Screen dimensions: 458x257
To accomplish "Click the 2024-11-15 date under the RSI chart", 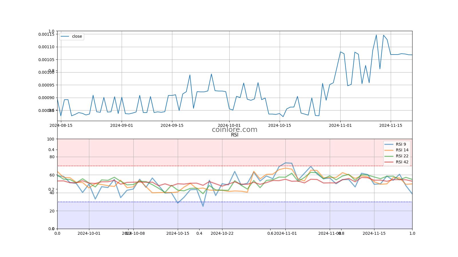I will 374,233.
